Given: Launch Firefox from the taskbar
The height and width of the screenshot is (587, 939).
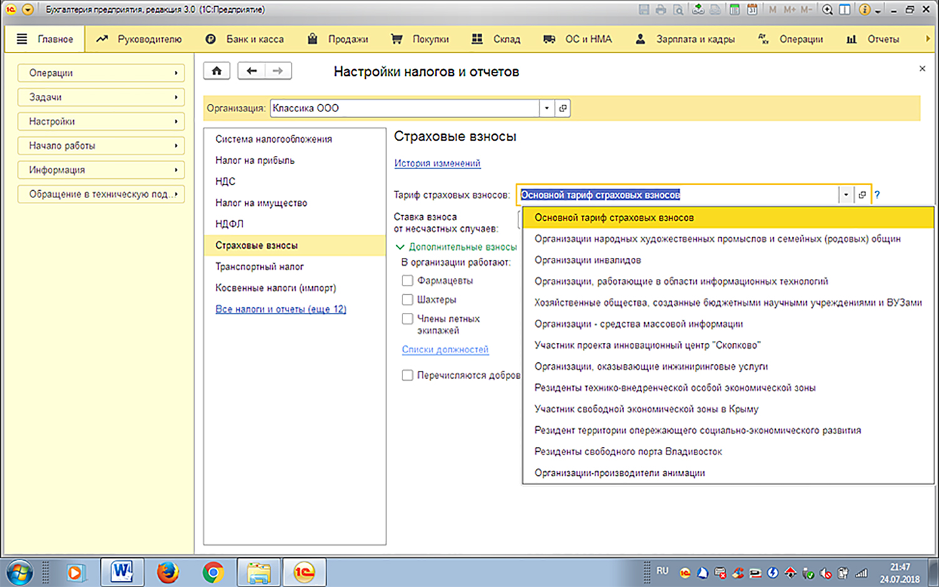Looking at the screenshot, I should click(168, 572).
